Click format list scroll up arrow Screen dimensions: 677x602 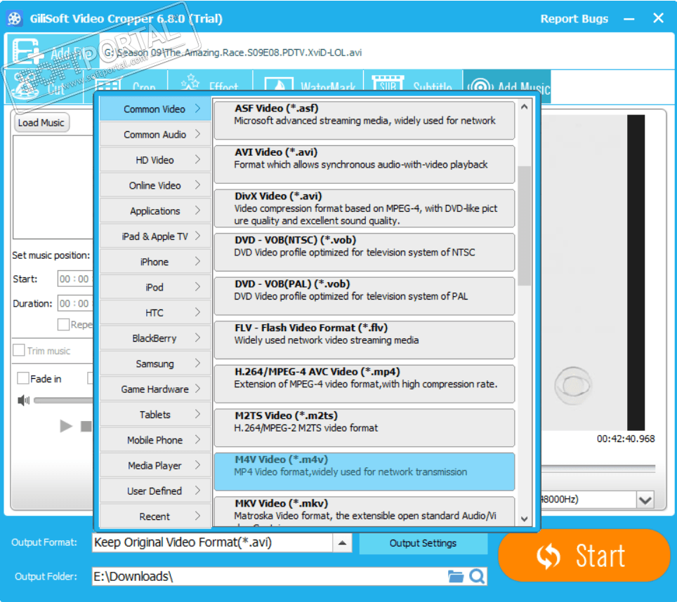pos(524,107)
